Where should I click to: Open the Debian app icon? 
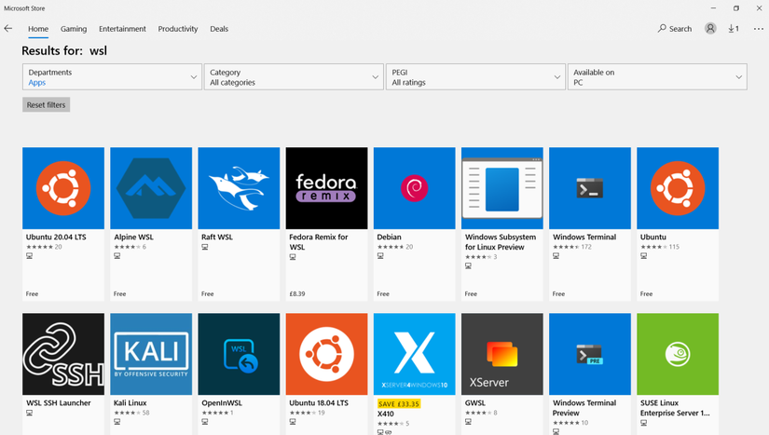coord(415,188)
